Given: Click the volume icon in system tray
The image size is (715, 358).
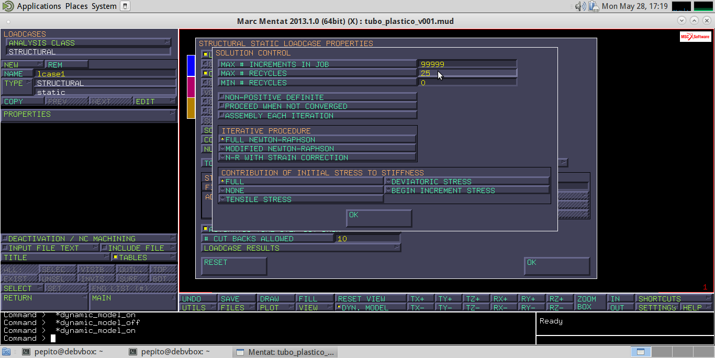Looking at the screenshot, I should [x=580, y=6].
